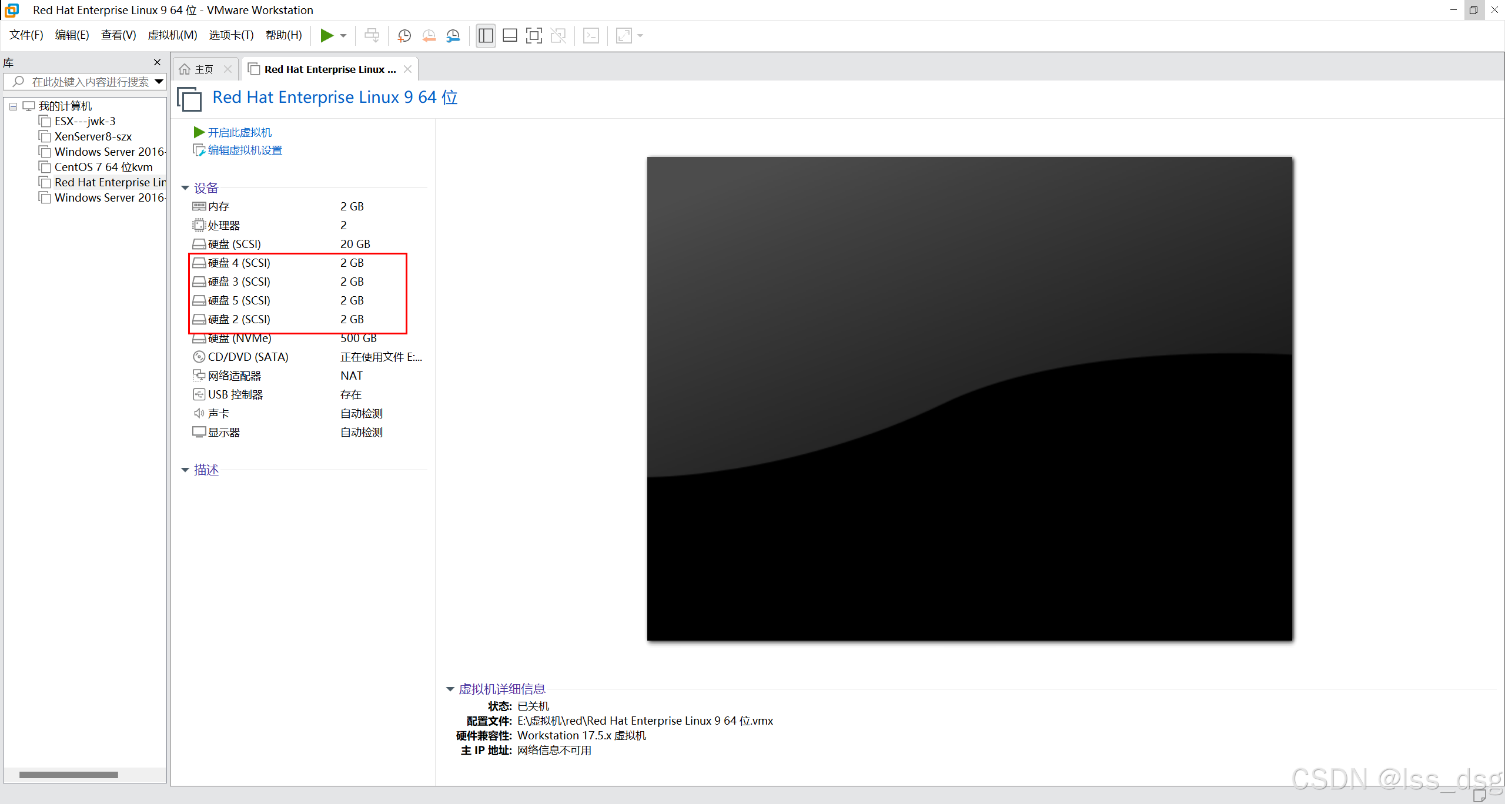Open the 虚拟机(M) menu
Screen dimensions: 1505x804
(x=172, y=35)
